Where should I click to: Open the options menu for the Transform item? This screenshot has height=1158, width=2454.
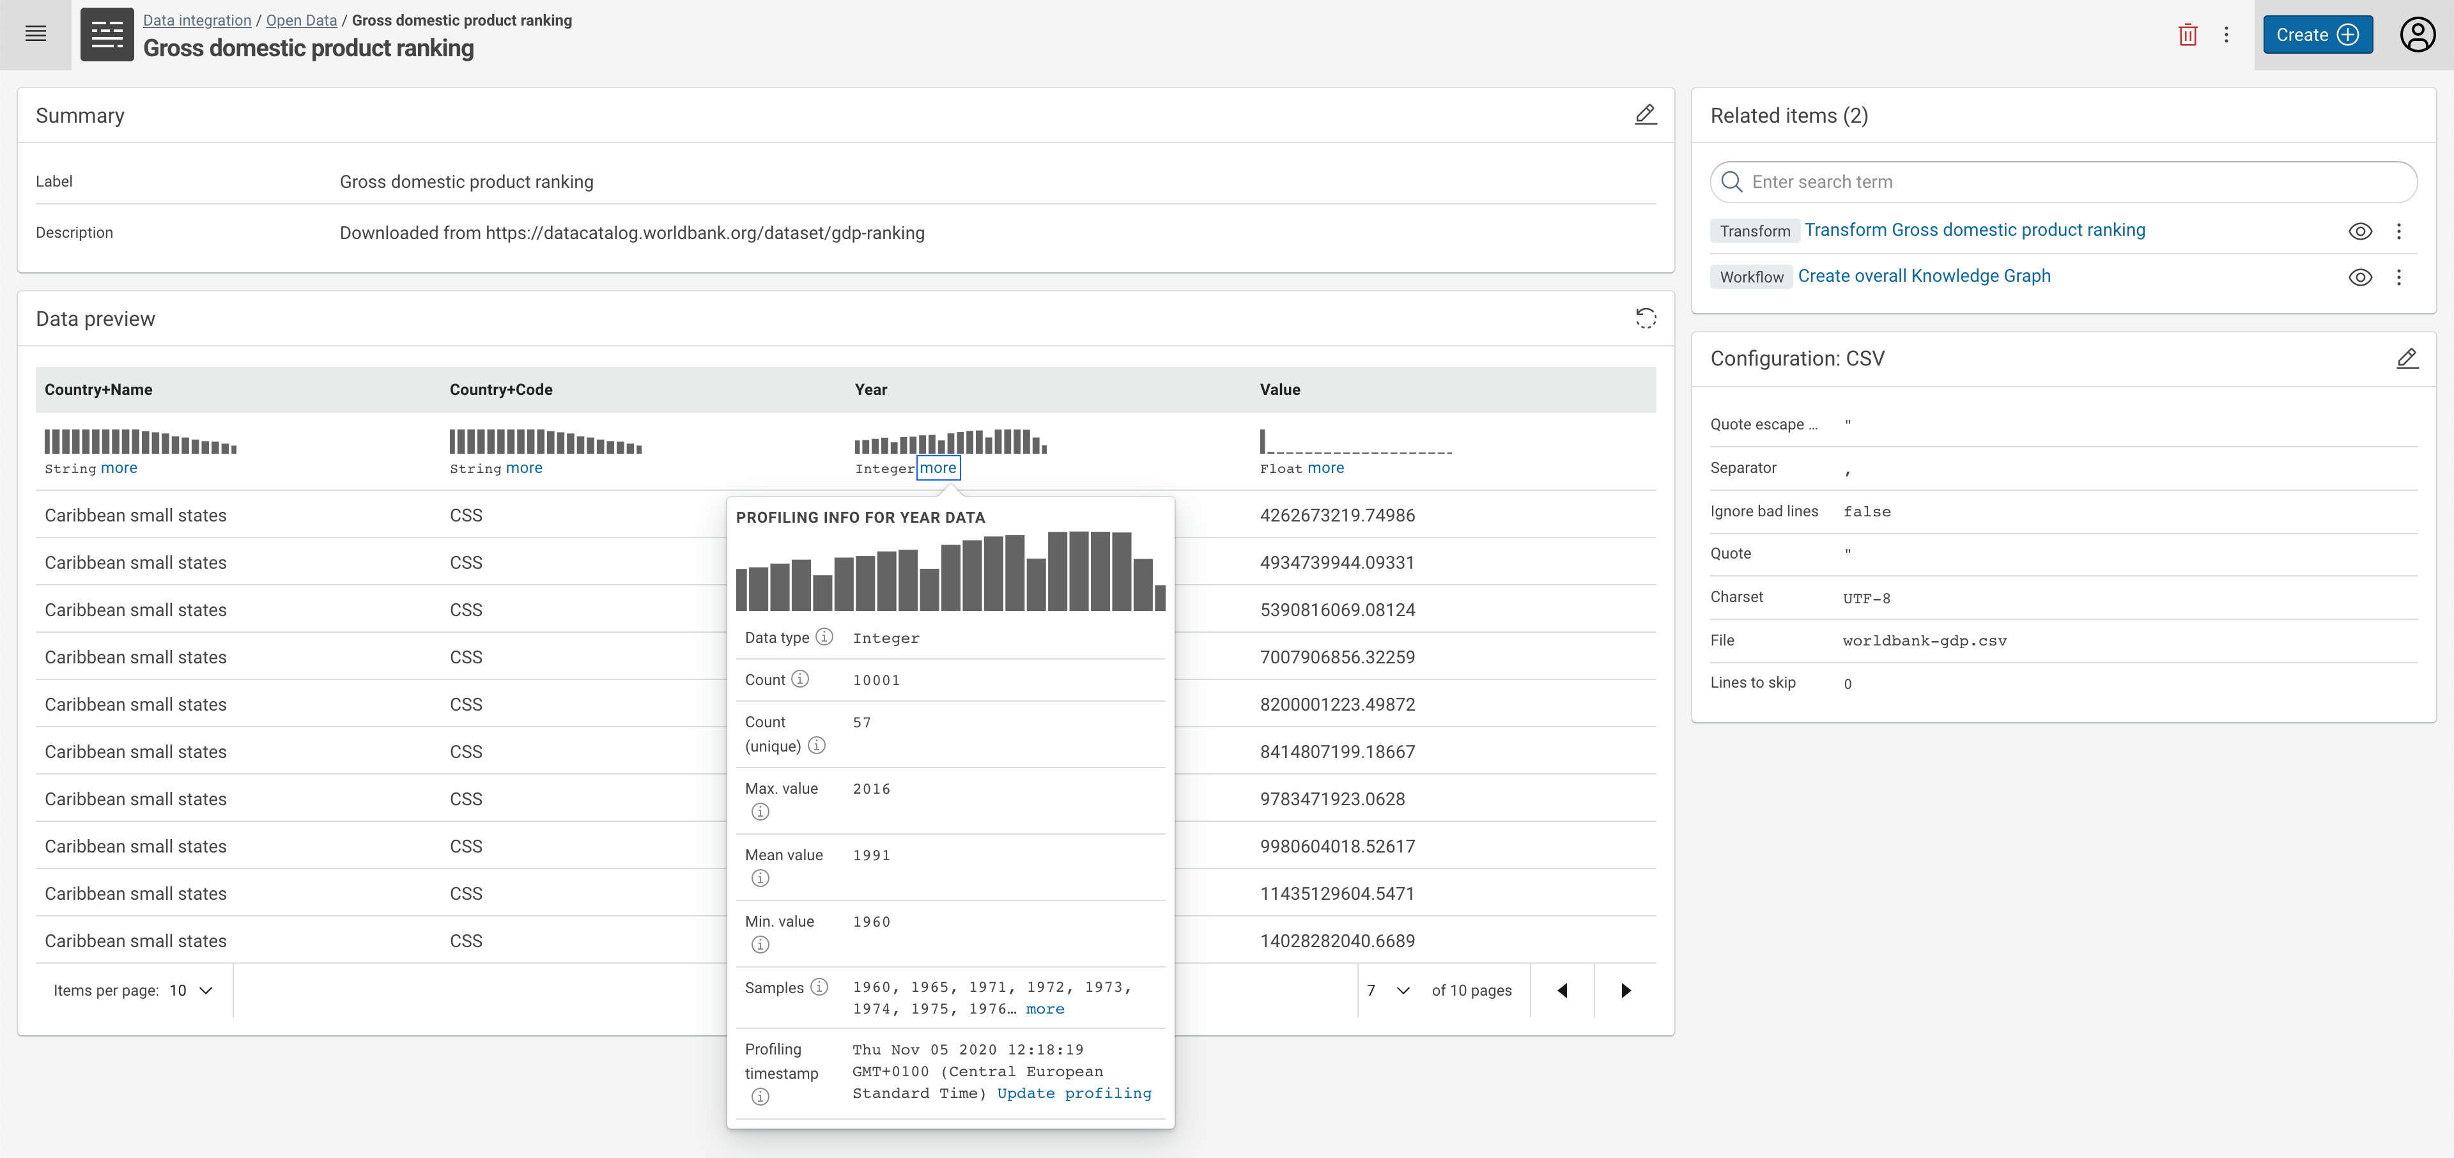2400,231
